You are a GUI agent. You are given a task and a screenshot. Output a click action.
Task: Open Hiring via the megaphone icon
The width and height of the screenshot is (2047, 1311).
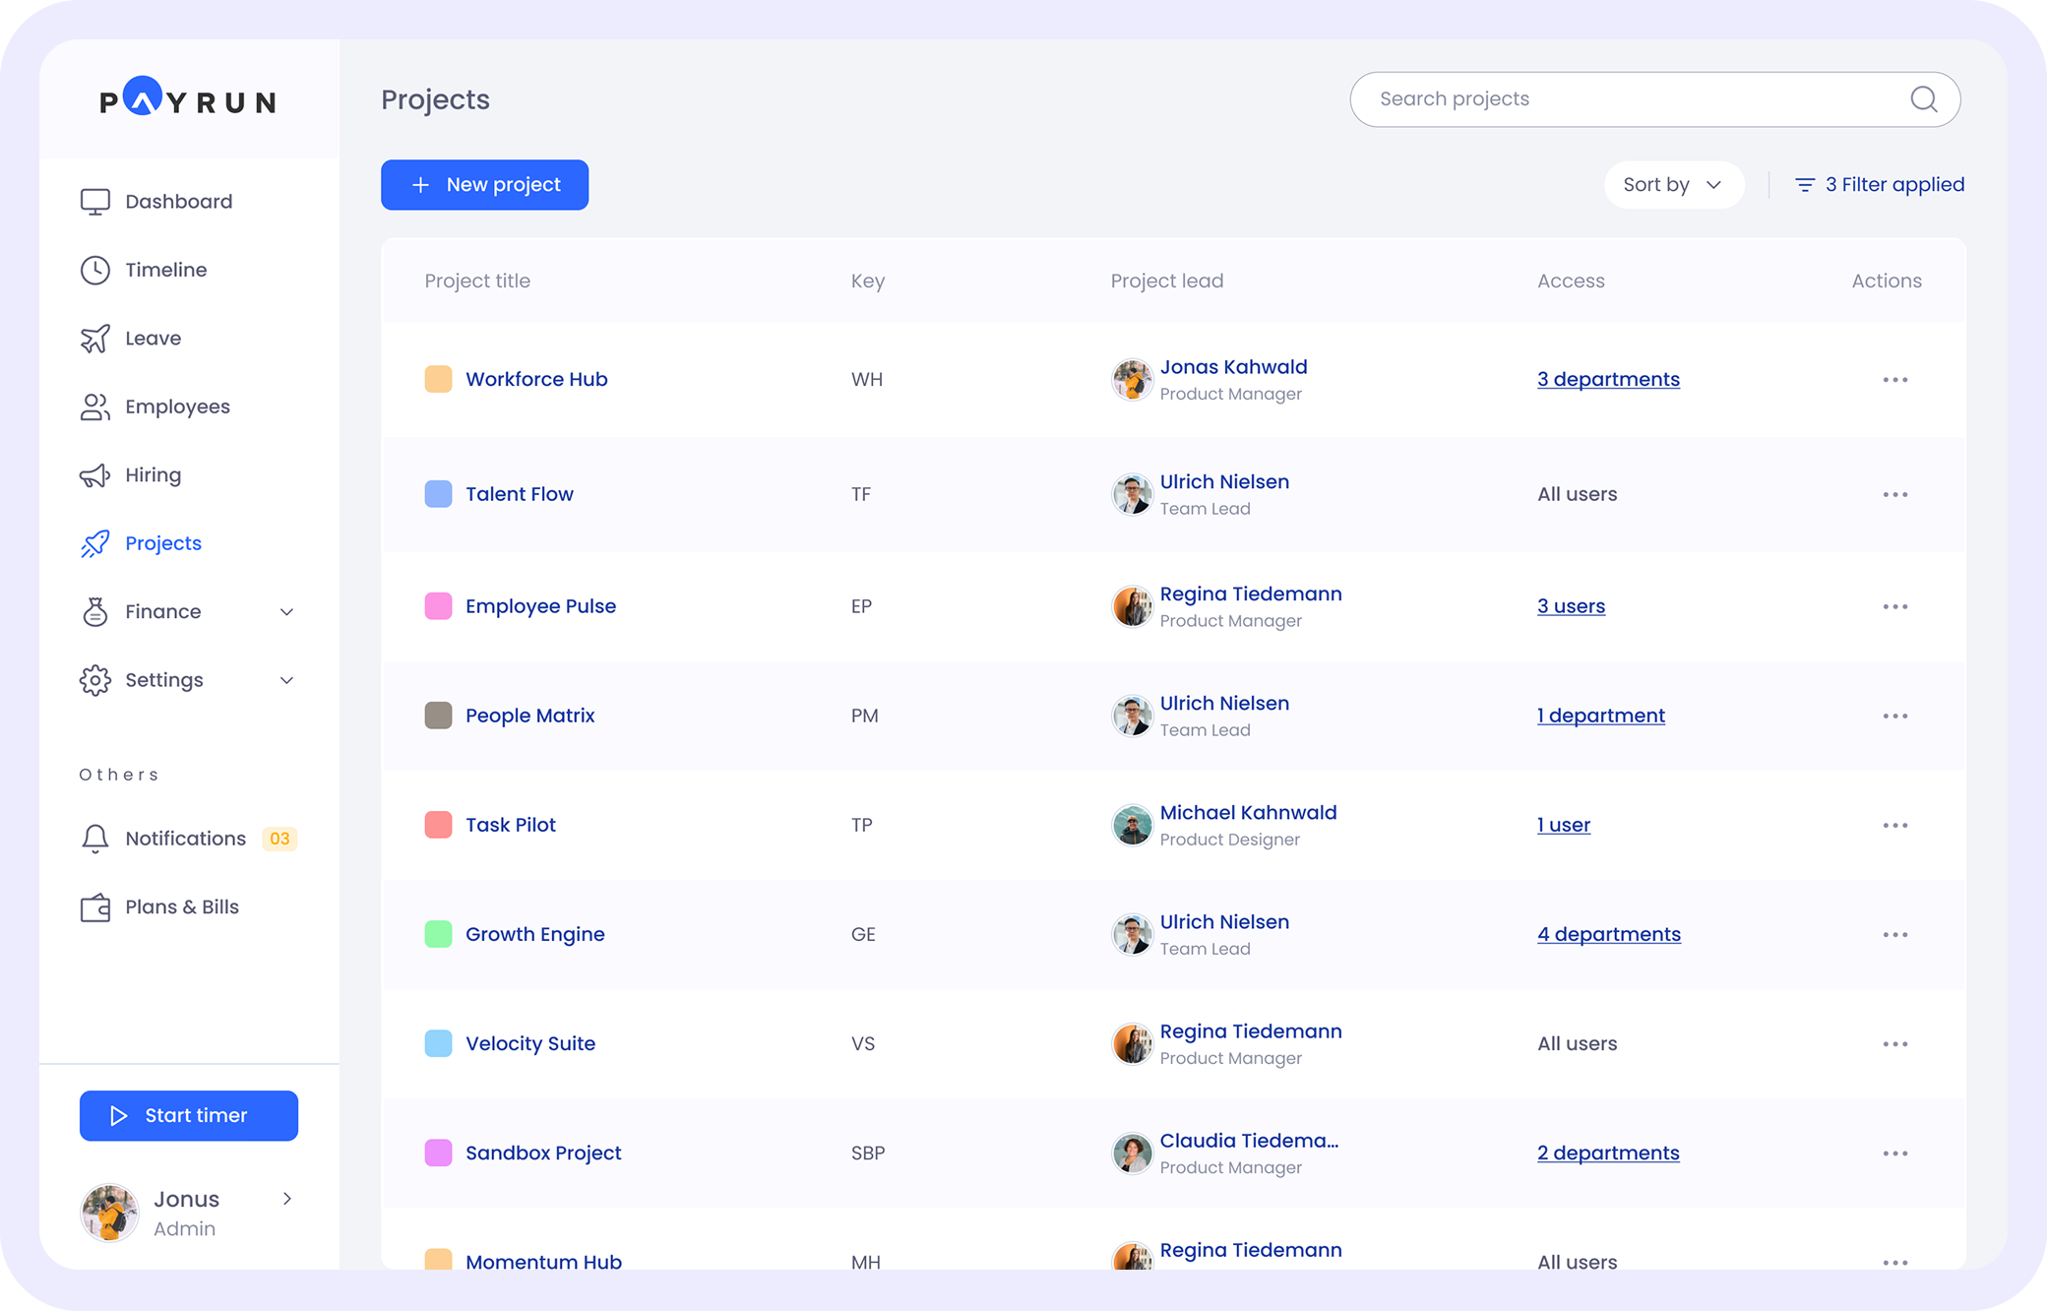[x=94, y=474]
